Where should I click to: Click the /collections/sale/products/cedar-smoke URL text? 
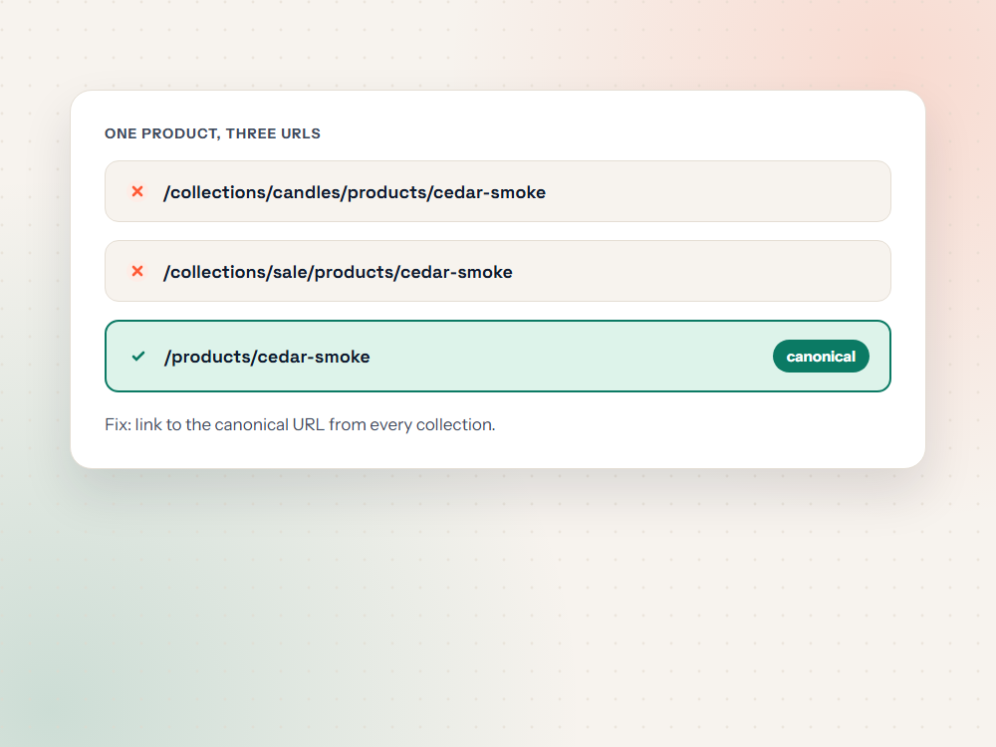[x=338, y=272]
